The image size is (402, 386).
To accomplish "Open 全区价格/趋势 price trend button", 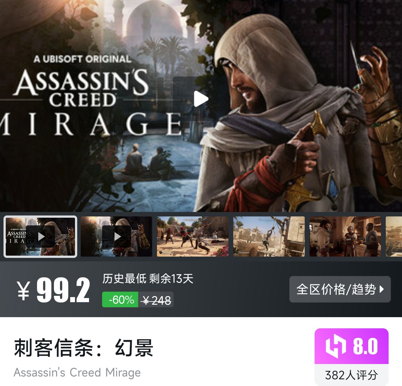I will coord(340,289).
